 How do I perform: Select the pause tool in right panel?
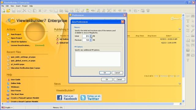[x=188, y=50]
